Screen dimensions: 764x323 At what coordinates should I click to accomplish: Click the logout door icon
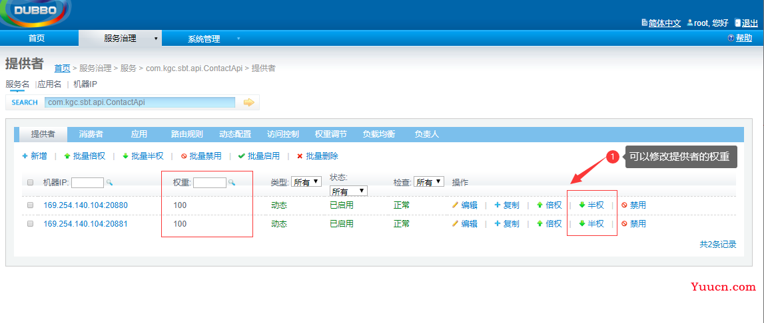[737, 23]
